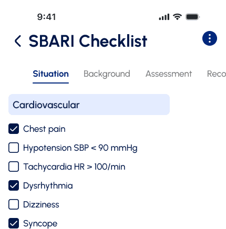Check the Hypotension SBP < 90 mmHg box

[x=14, y=148]
